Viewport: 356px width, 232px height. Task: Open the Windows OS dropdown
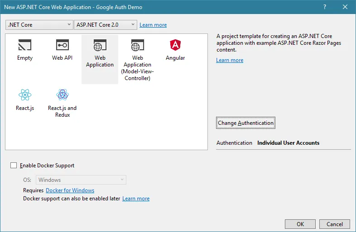coord(81,180)
